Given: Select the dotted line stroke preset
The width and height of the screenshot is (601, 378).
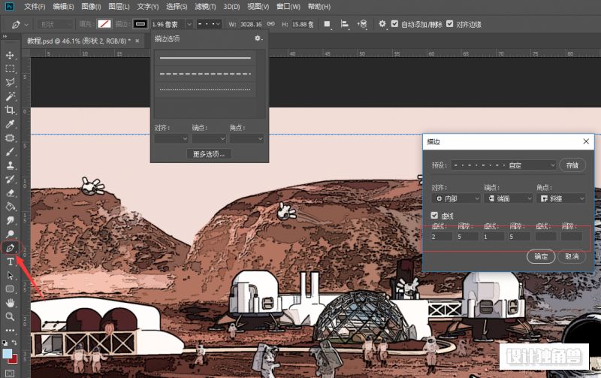Looking at the screenshot, I should click(205, 89).
